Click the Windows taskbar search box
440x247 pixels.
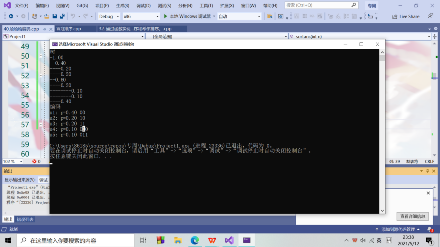(76, 240)
